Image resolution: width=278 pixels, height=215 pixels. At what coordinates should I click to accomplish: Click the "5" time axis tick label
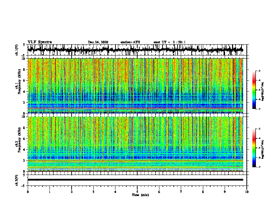pos(137,192)
